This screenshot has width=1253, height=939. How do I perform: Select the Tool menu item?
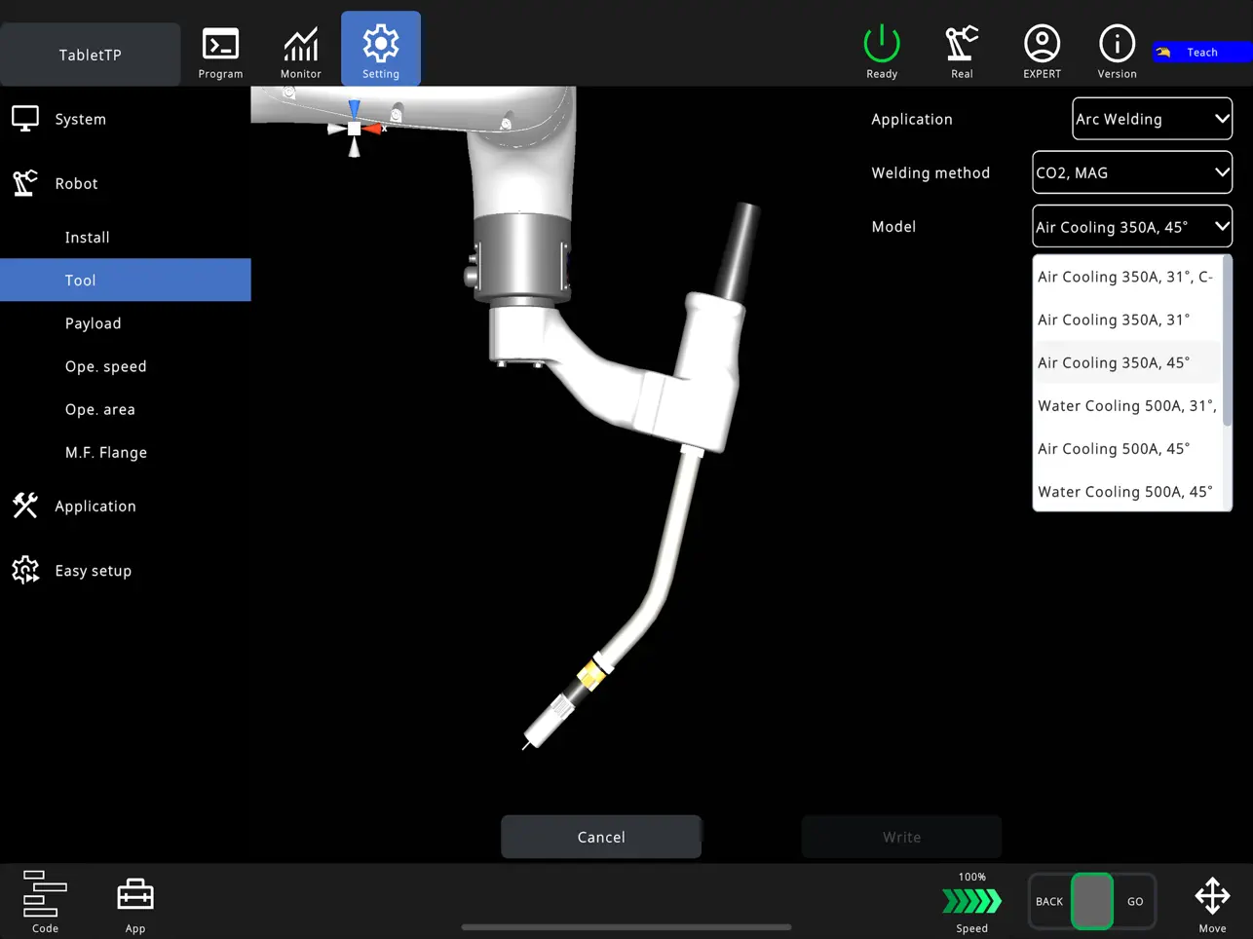pos(126,280)
